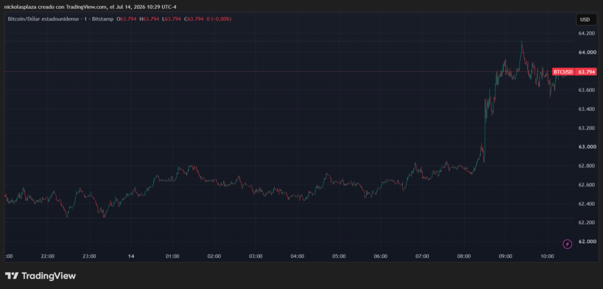Click the date label 14 on time axis

click(x=131, y=257)
